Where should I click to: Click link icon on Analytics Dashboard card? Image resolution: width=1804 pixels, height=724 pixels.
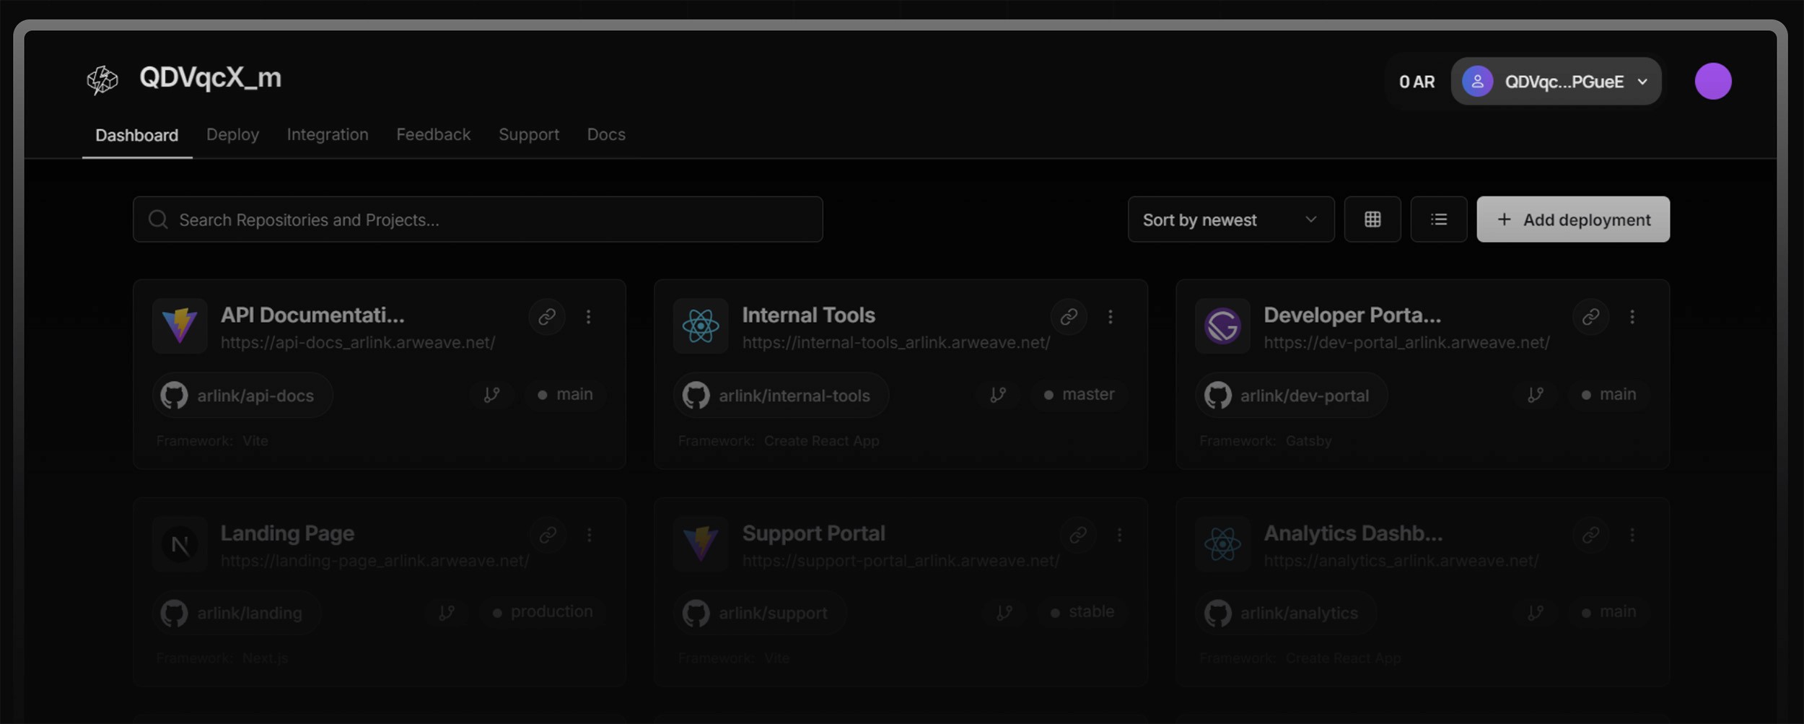[1590, 535]
